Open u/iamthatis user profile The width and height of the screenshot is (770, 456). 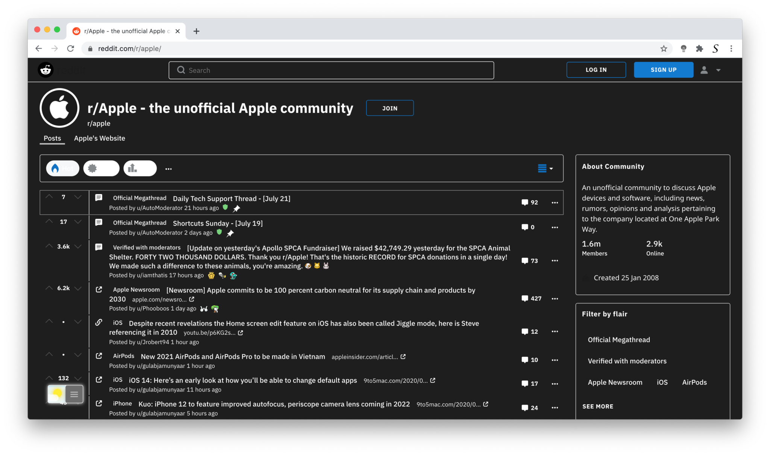[152, 275]
